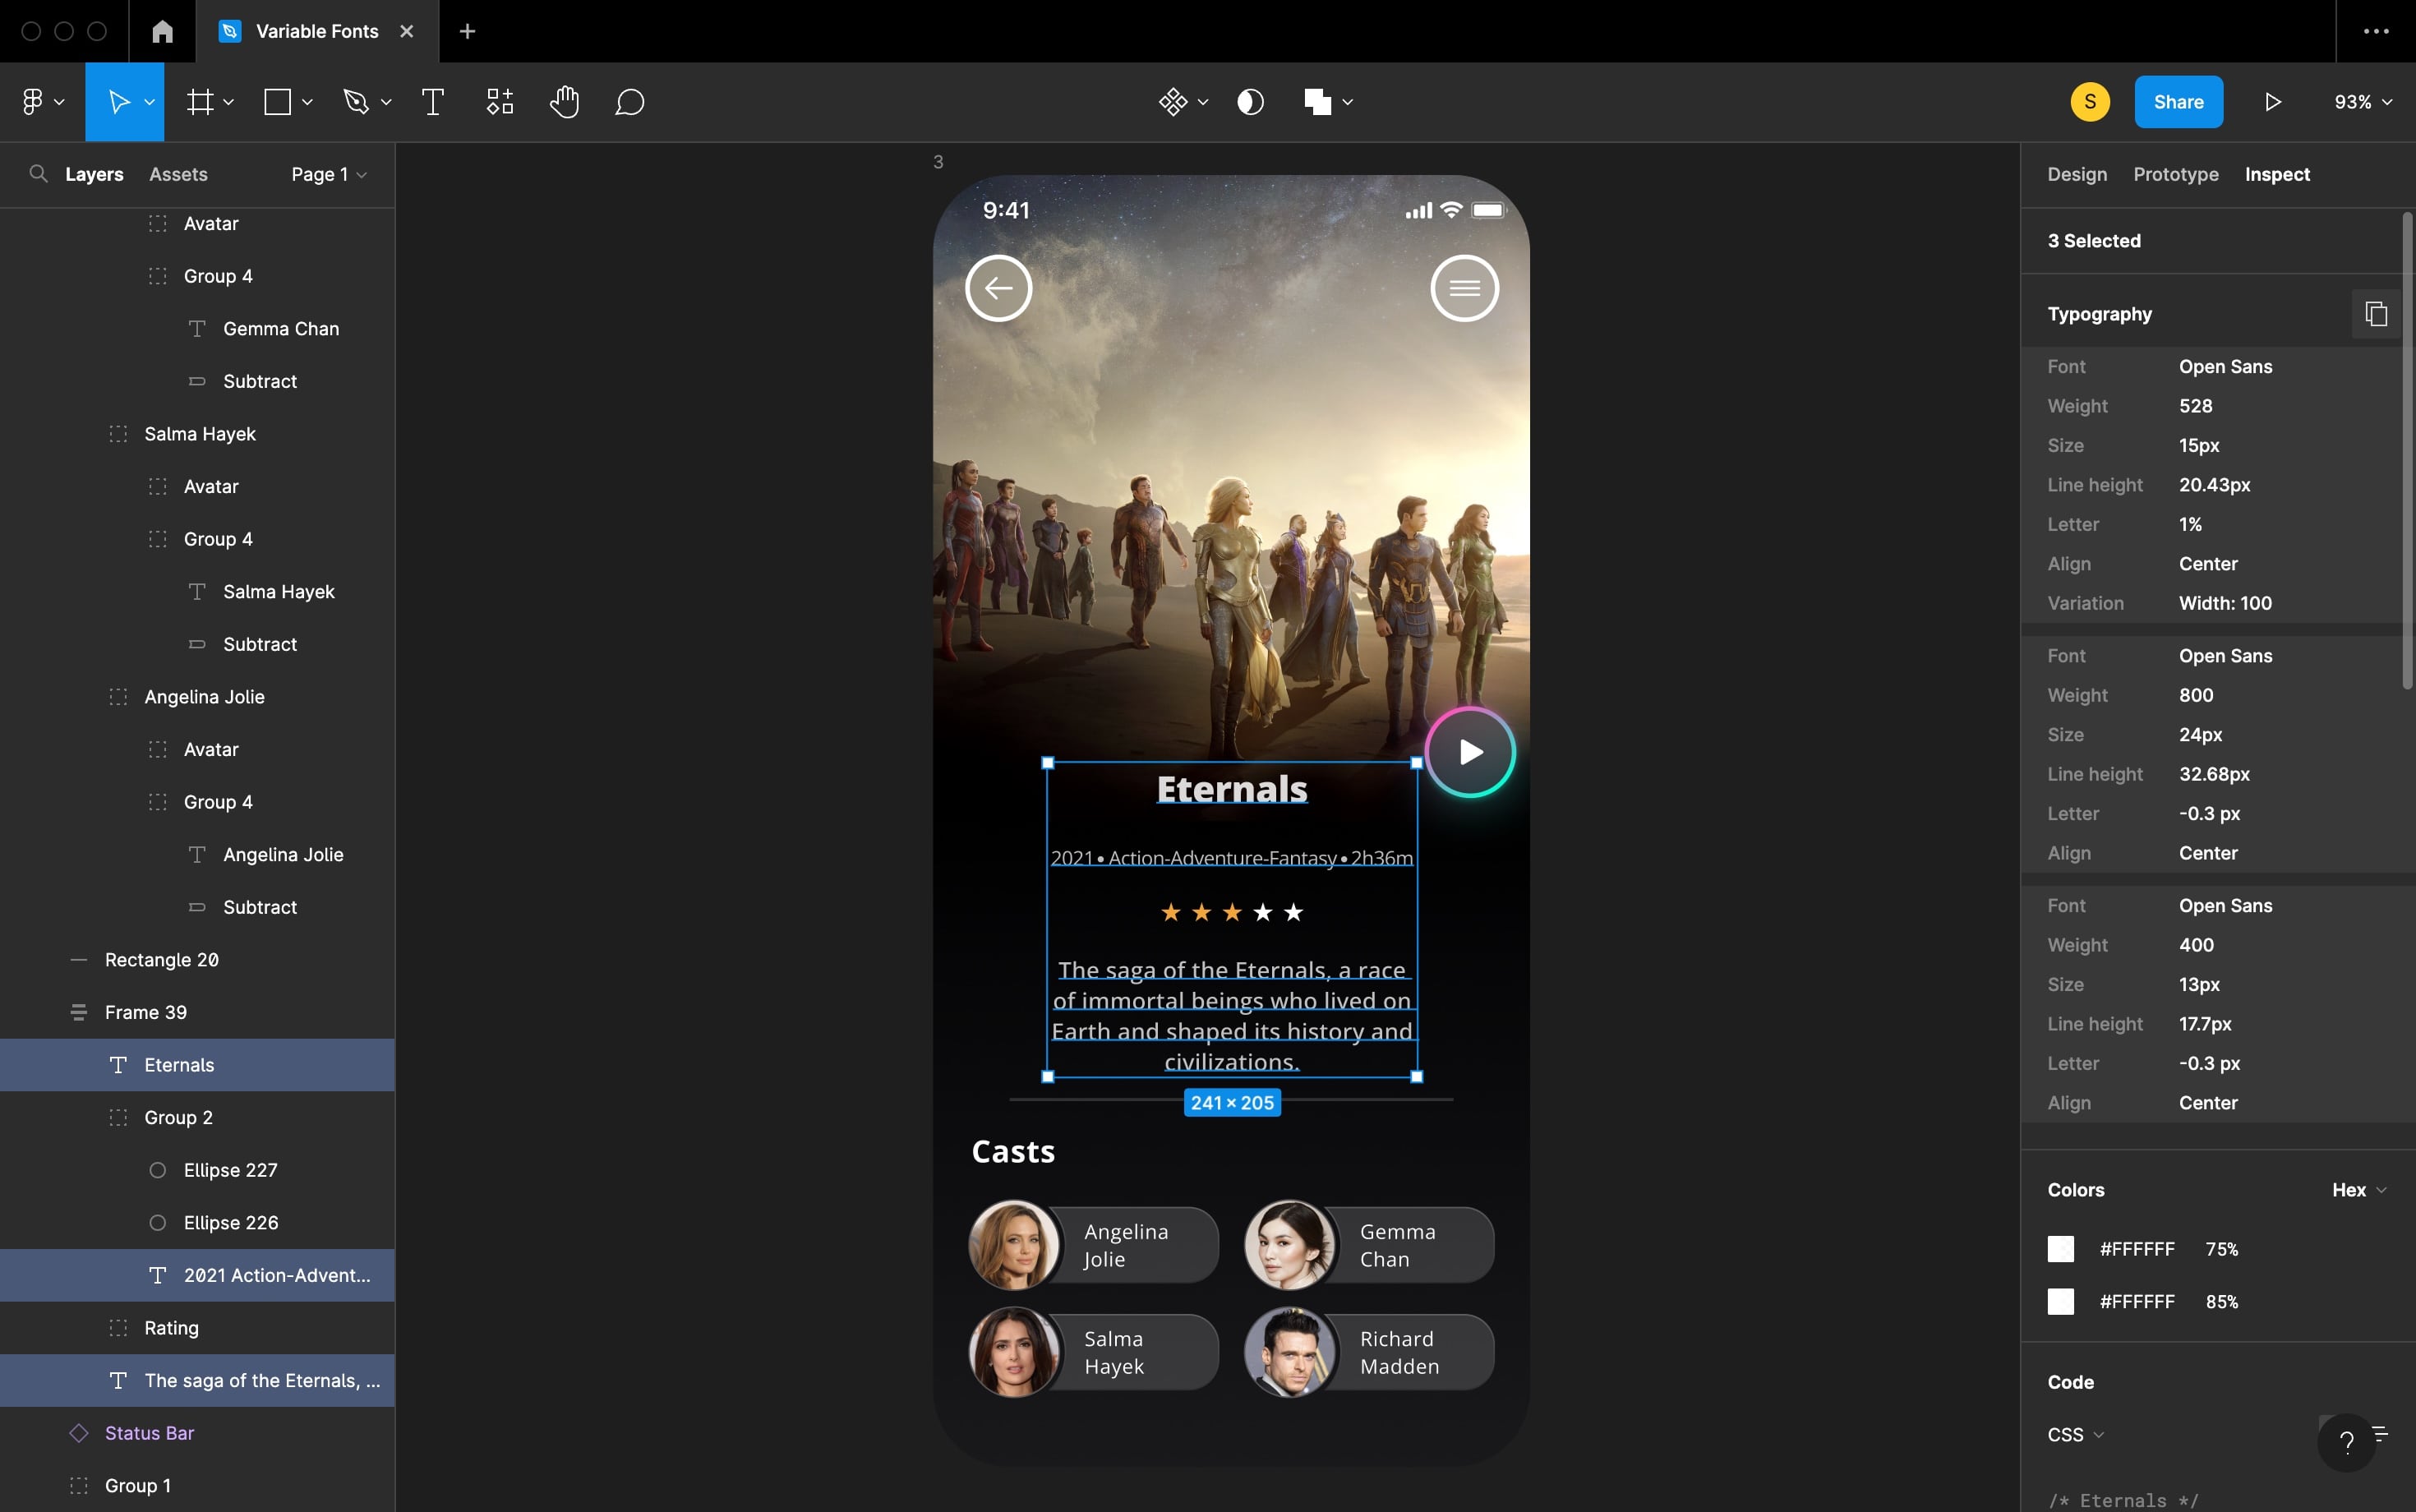Select the Pen tool

point(356,102)
